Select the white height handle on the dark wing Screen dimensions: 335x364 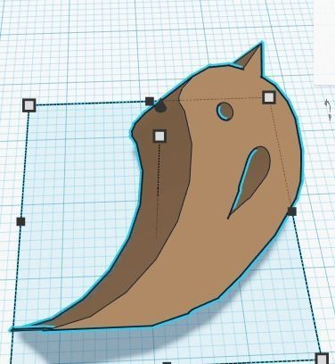[x=160, y=136]
